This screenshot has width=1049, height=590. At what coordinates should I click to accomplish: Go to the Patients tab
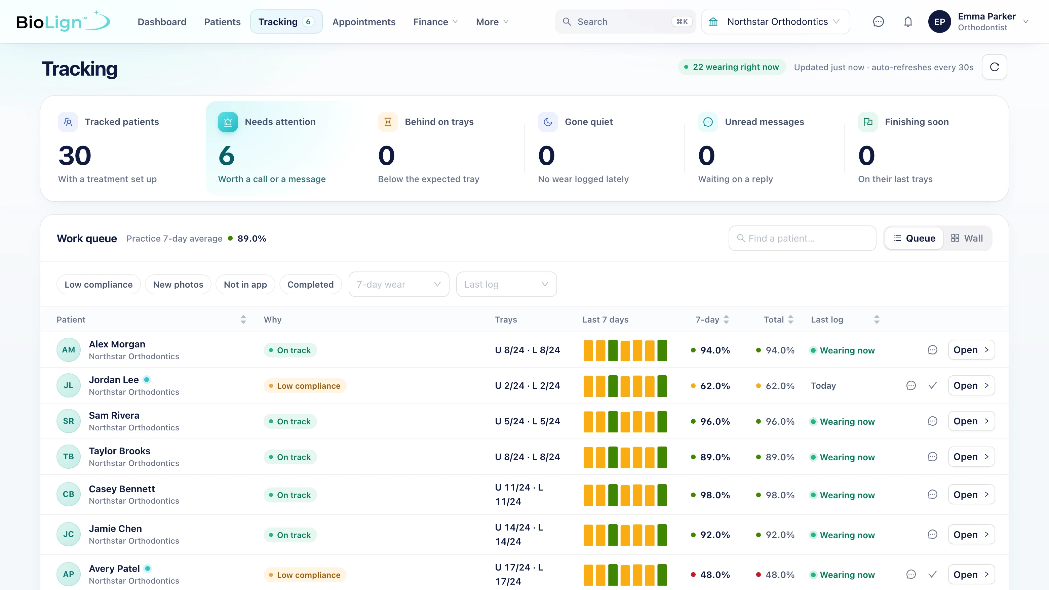(x=222, y=22)
